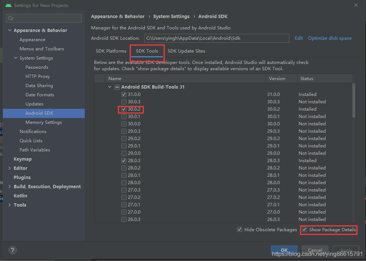Select Passwords in System Settings
The image size is (366, 261).
[37, 67]
